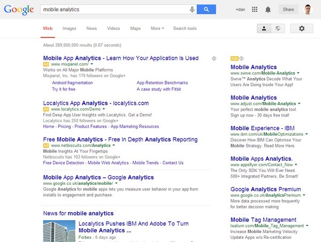This screenshot has height=242, width=321.
Task: Expand arrow beside tealium.com URL
Action: tap(307, 225)
